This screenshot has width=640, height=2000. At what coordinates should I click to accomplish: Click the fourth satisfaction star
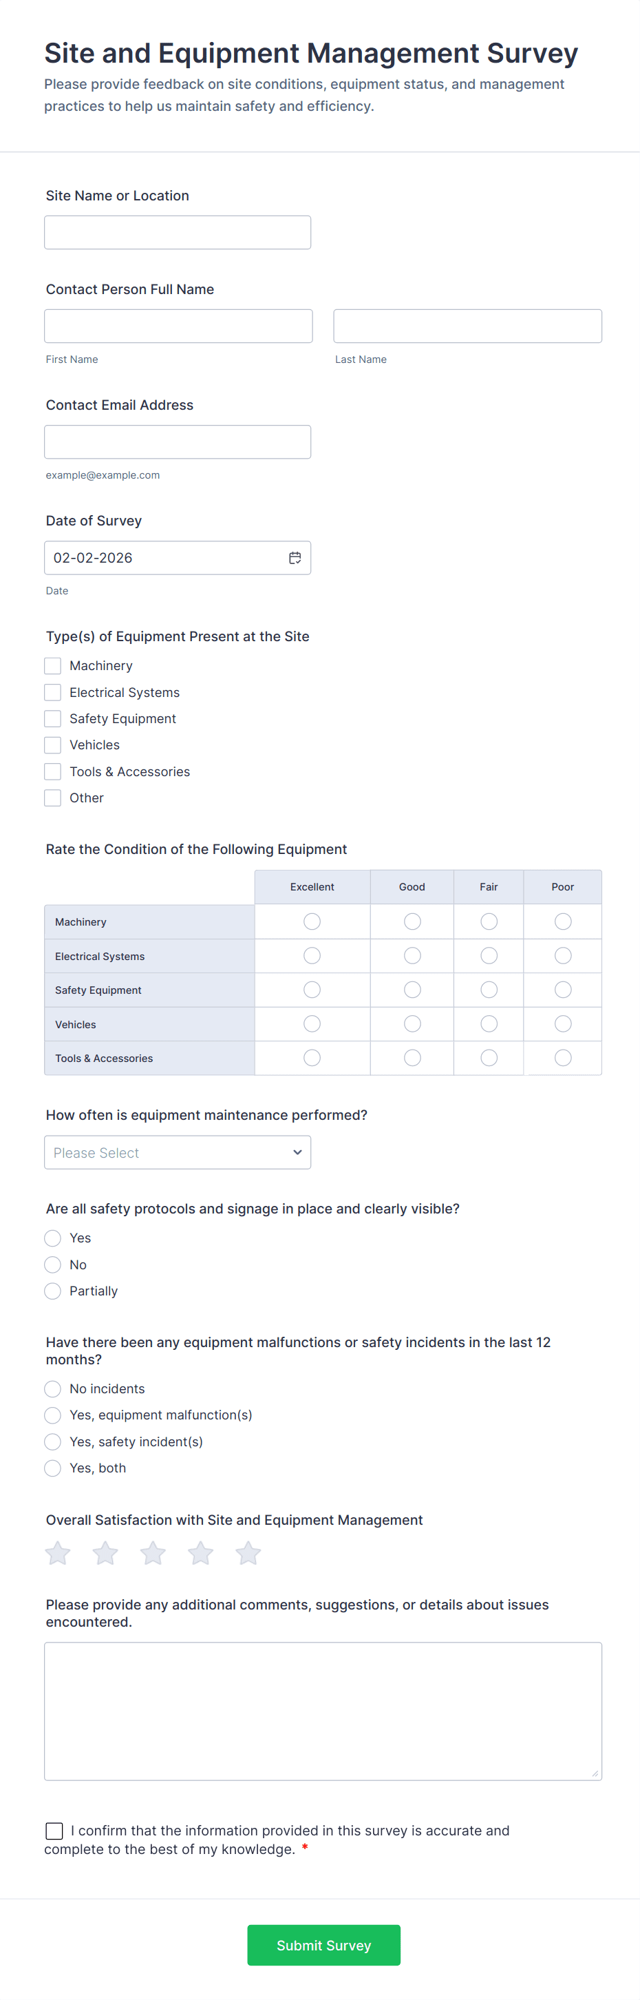[x=201, y=1553]
